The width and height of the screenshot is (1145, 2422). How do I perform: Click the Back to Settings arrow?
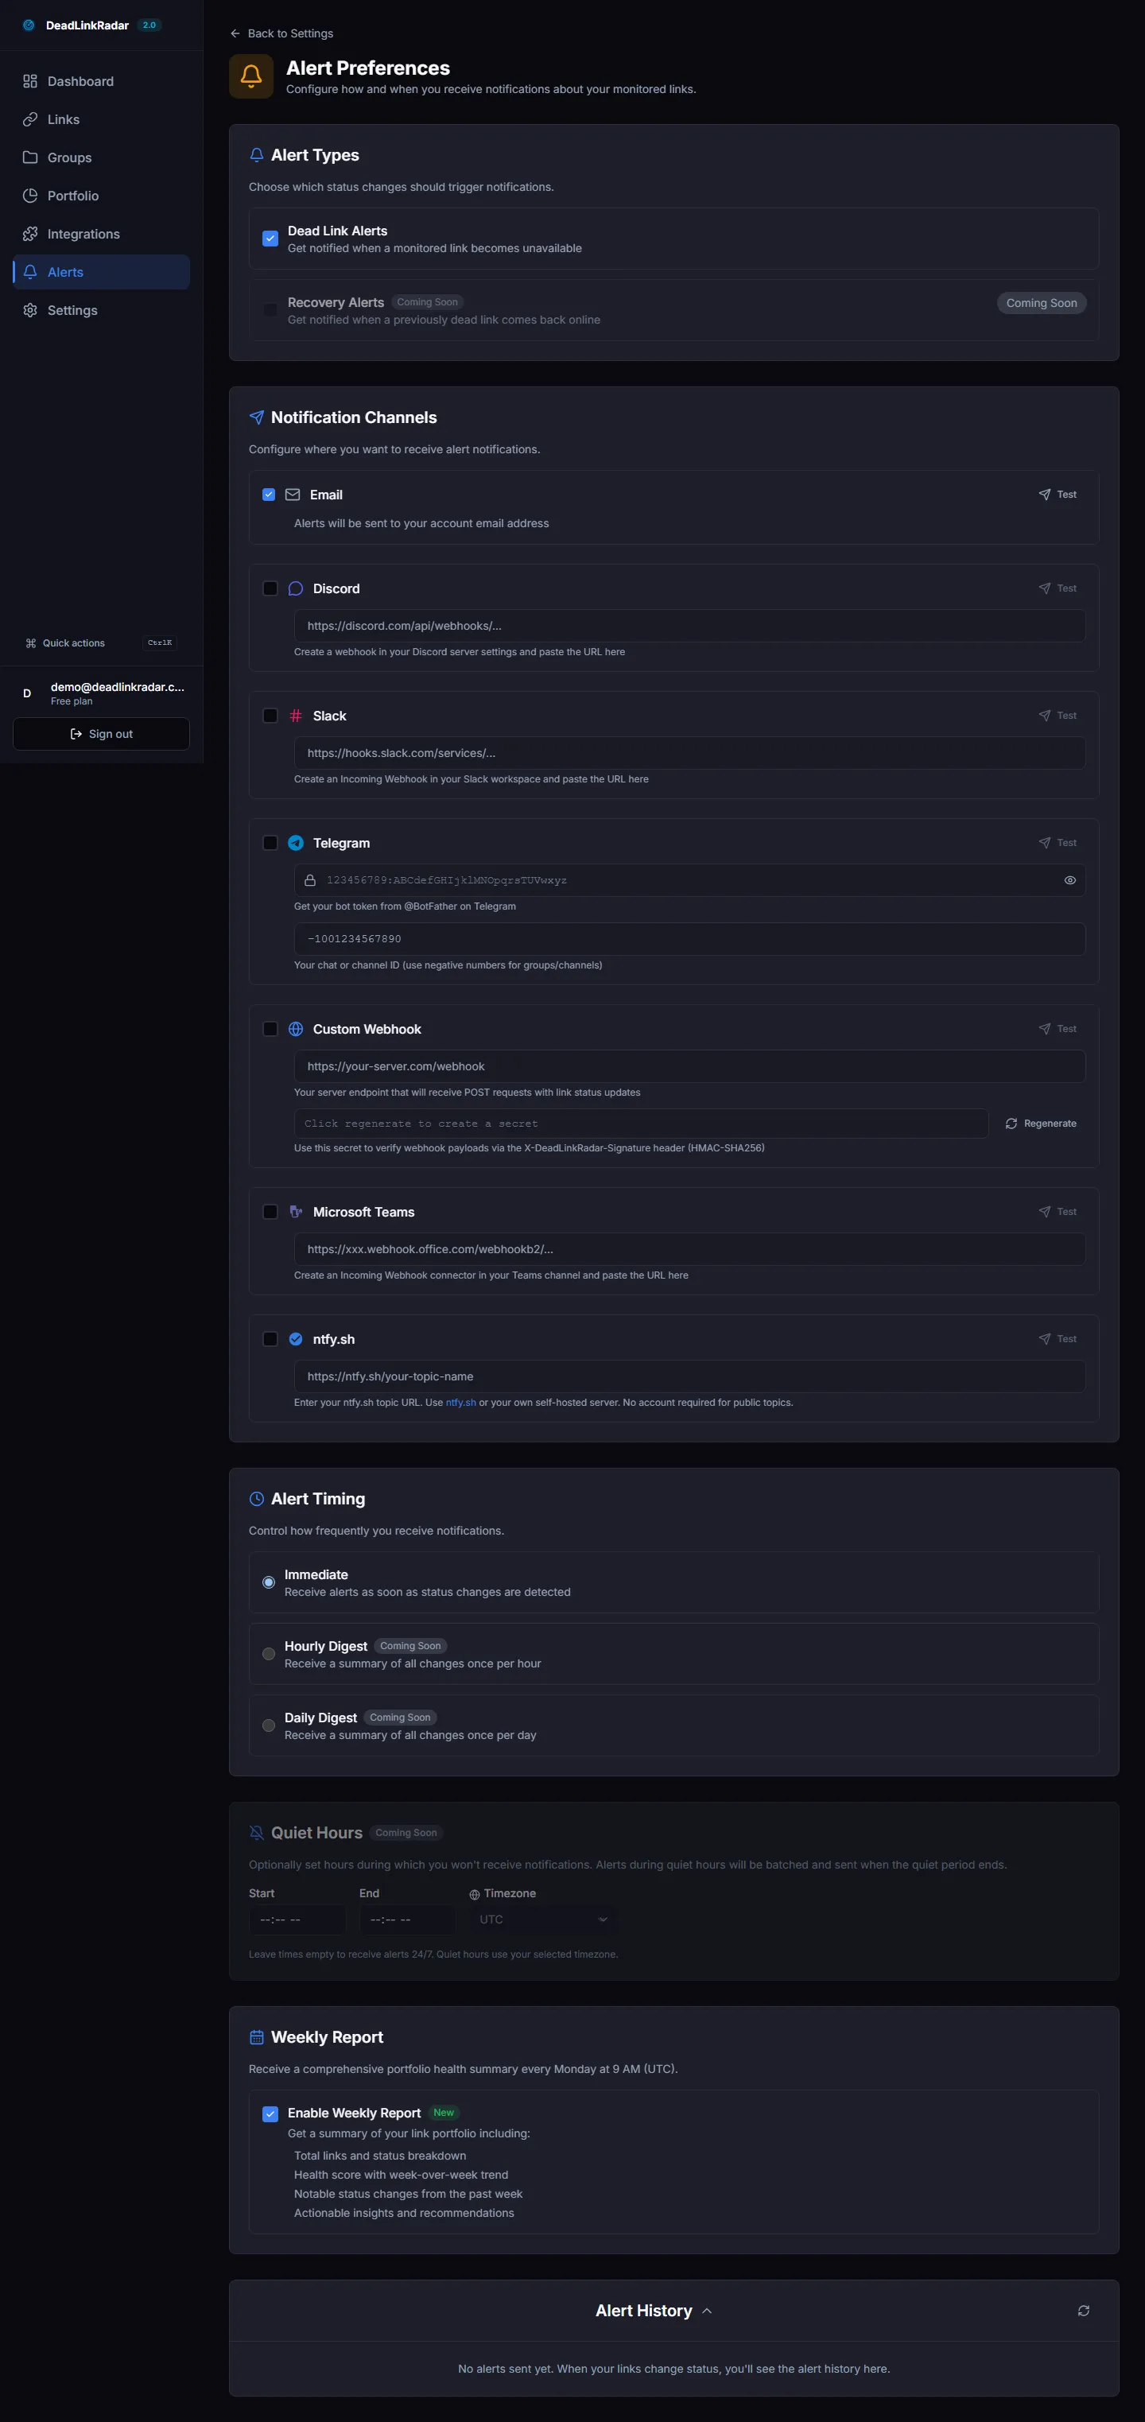235,34
